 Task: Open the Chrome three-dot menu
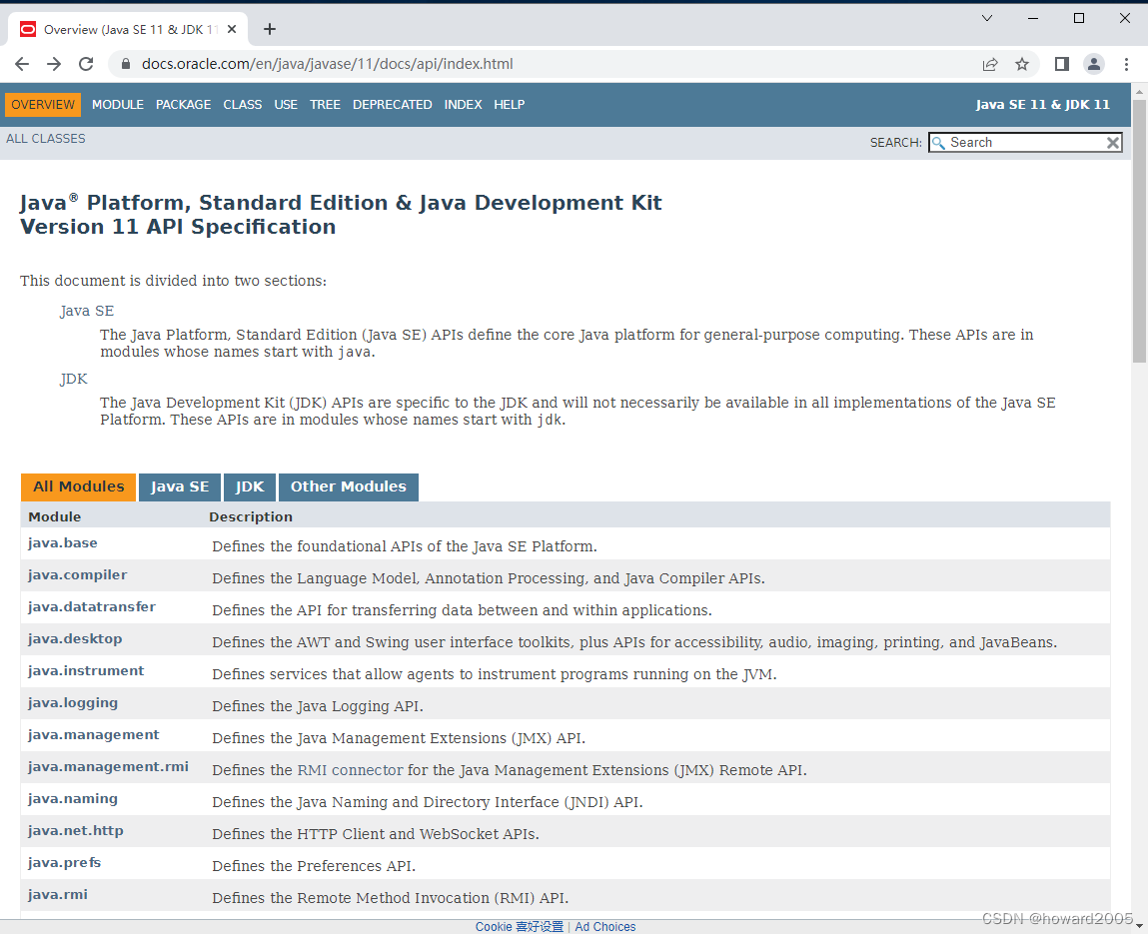click(1126, 64)
